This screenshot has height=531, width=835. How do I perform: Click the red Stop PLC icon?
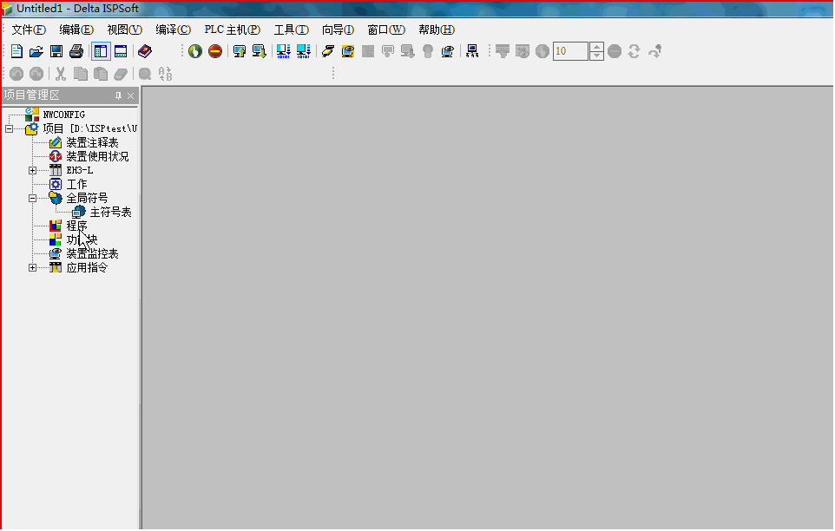(x=214, y=51)
